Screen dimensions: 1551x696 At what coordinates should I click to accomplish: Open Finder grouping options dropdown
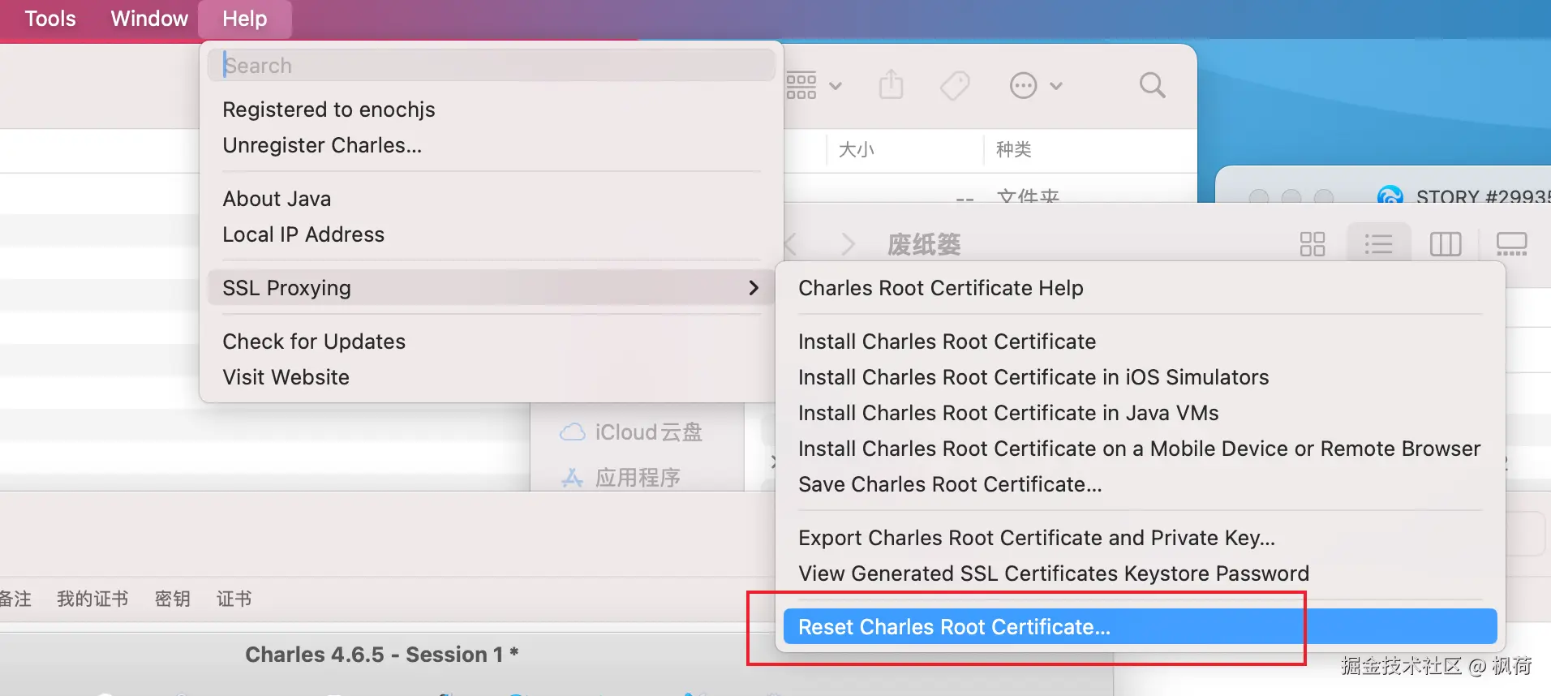click(814, 85)
